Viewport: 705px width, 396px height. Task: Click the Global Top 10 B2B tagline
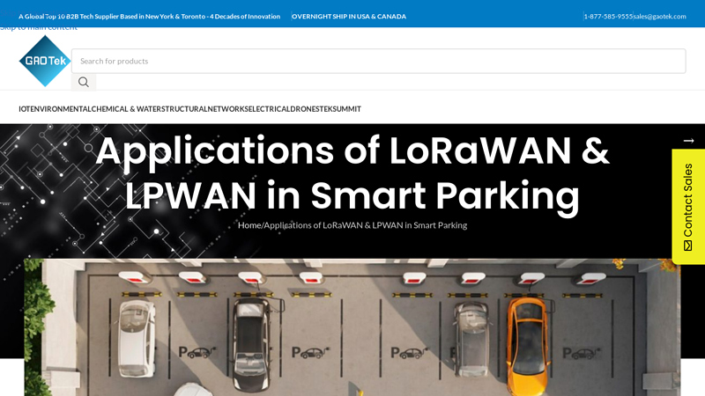[x=149, y=16]
